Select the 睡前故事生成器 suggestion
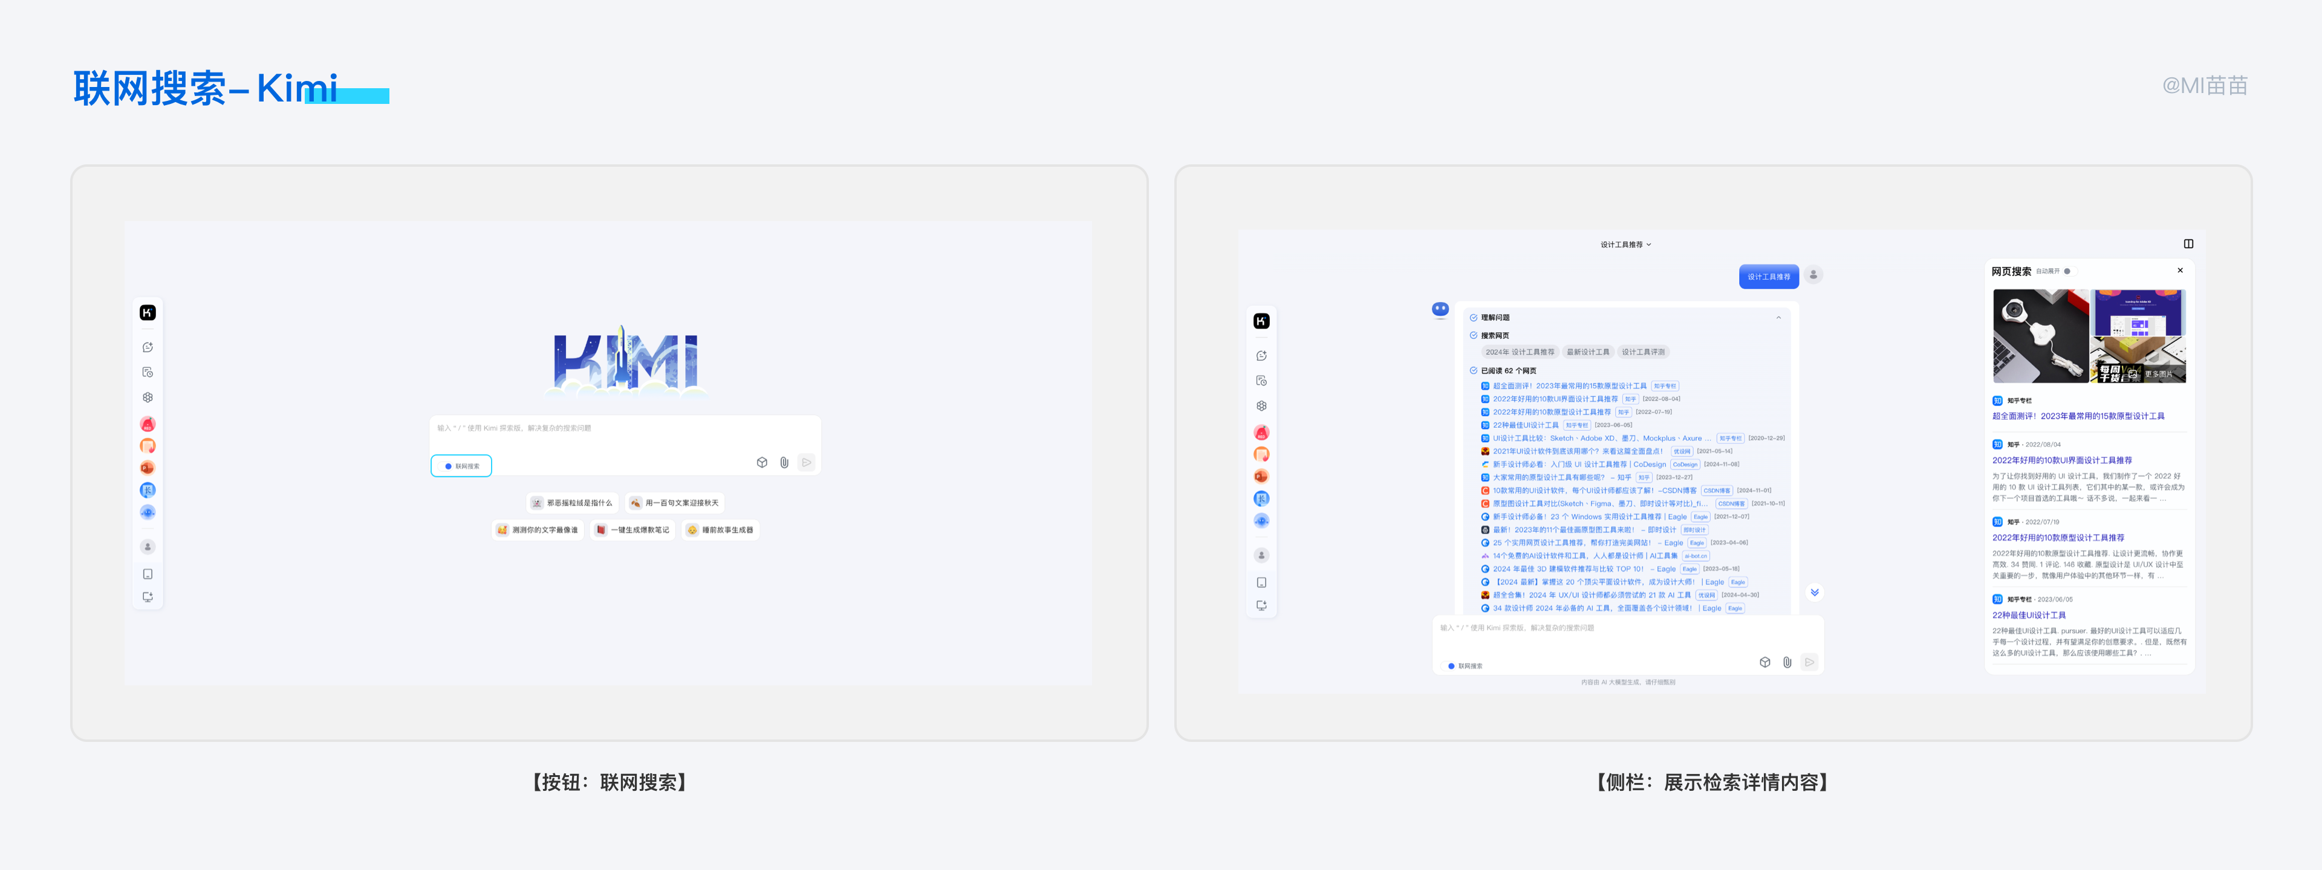This screenshot has height=870, width=2322. click(x=720, y=530)
